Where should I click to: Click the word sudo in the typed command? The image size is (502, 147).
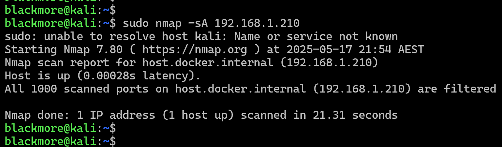point(135,23)
